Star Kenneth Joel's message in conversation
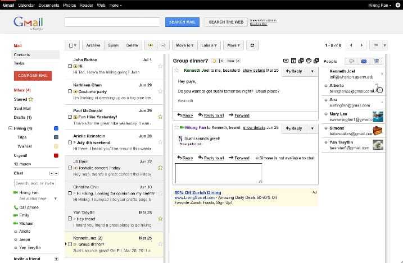Image resolution: width=403 pixels, height=263 pixels. pos(176,70)
